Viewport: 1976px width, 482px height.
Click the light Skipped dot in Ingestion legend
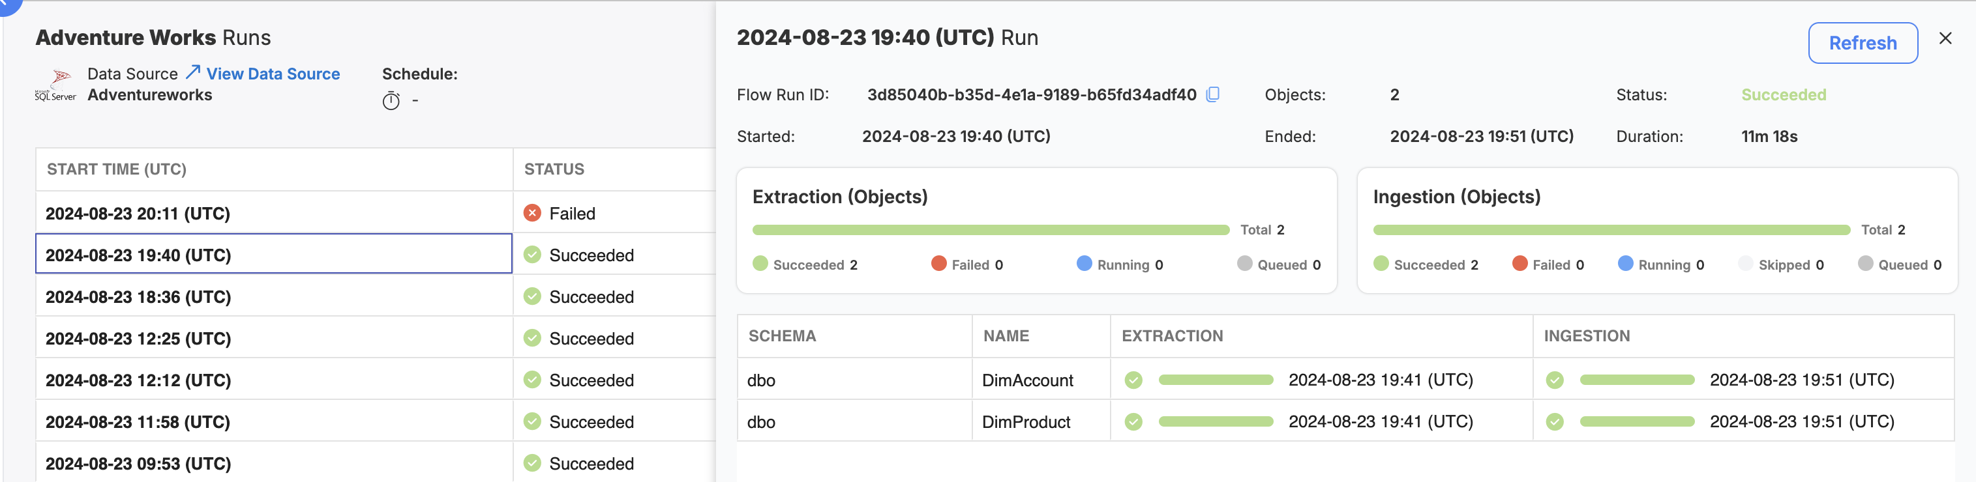click(x=1745, y=264)
